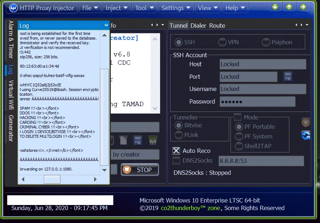This screenshot has height=223, width=320.
Task: Click the date and time status text
Action: click(x=60, y=208)
